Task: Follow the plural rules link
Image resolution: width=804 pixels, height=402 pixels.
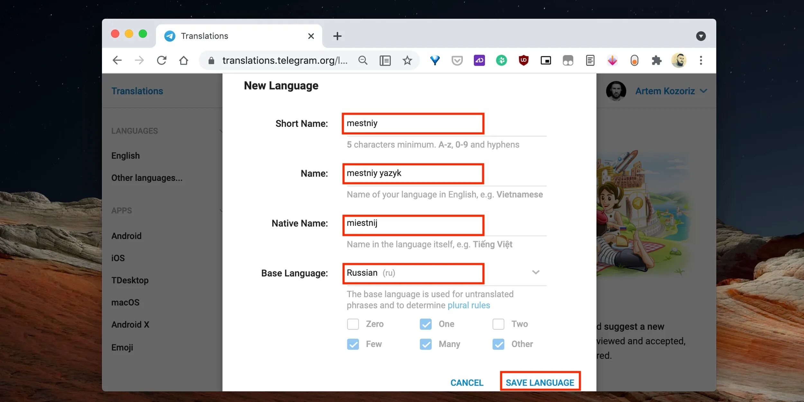Action: coord(469,305)
